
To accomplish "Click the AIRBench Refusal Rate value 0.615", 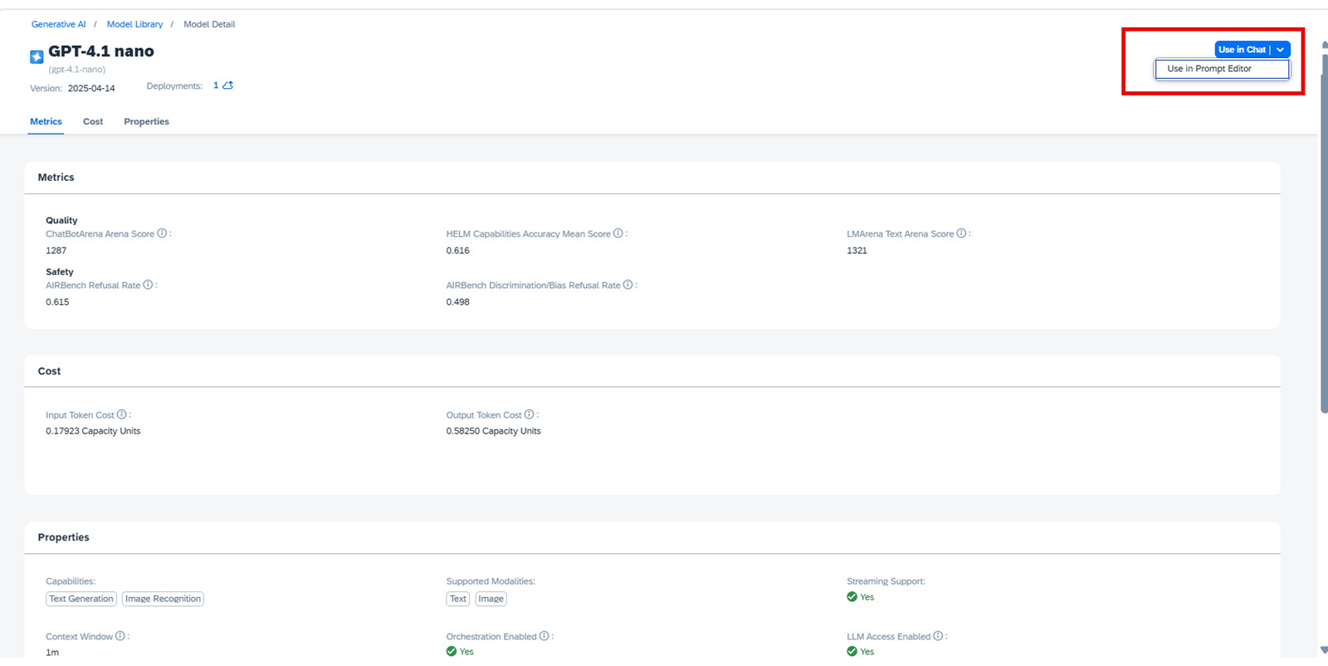I will tap(57, 301).
